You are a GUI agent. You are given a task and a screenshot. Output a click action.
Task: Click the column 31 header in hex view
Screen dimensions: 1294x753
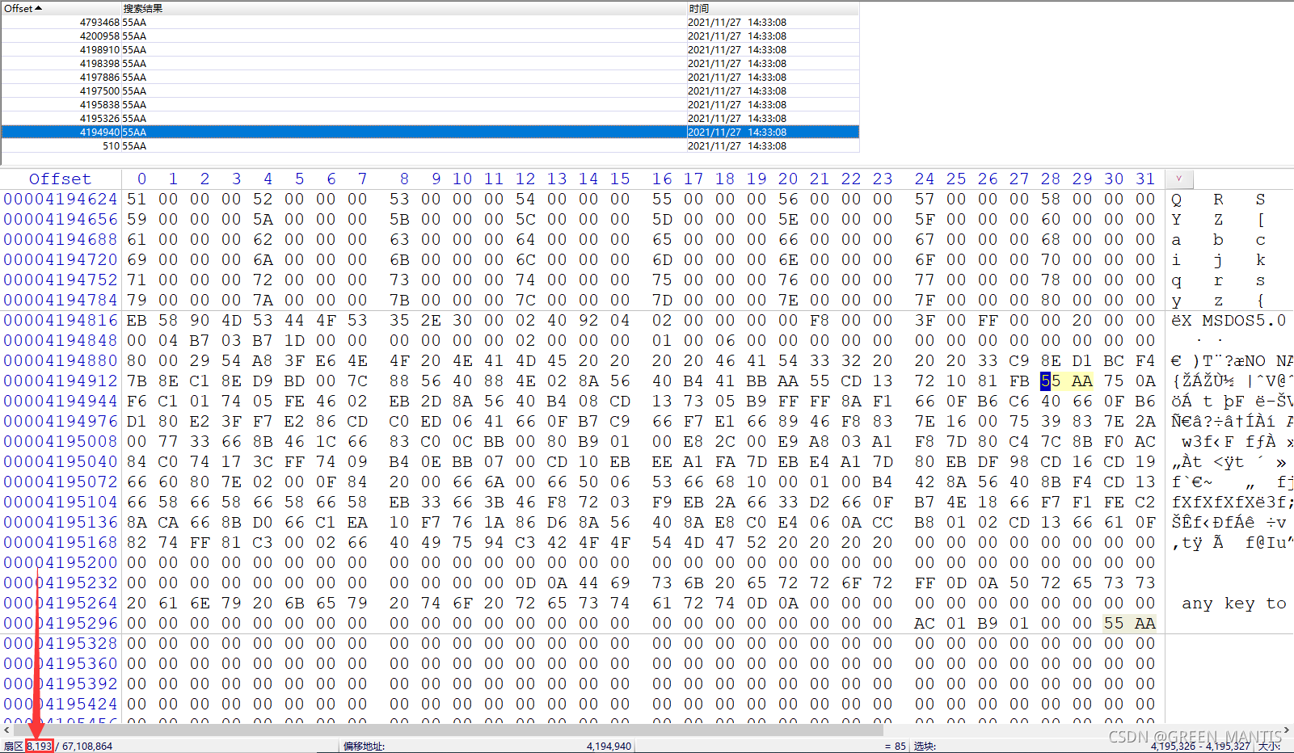(x=1145, y=179)
